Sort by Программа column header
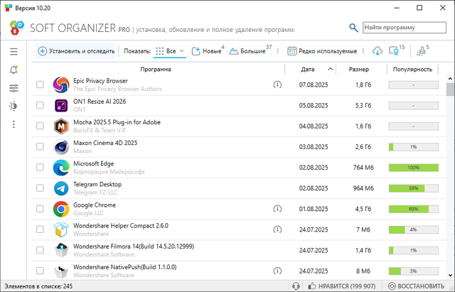 pyautogui.click(x=156, y=70)
